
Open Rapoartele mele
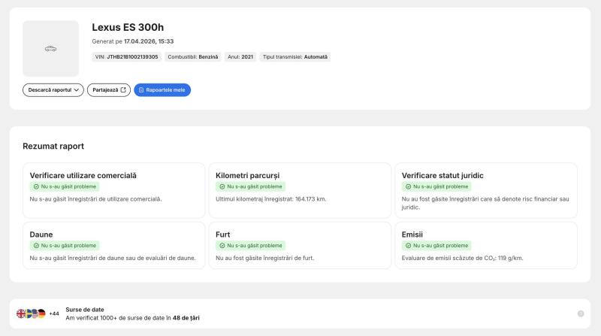tap(162, 90)
